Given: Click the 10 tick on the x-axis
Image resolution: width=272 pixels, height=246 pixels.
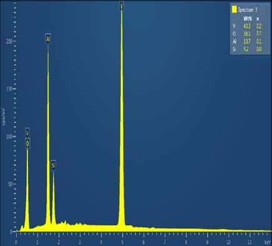Looking at the screenshot, I should click(228, 242).
